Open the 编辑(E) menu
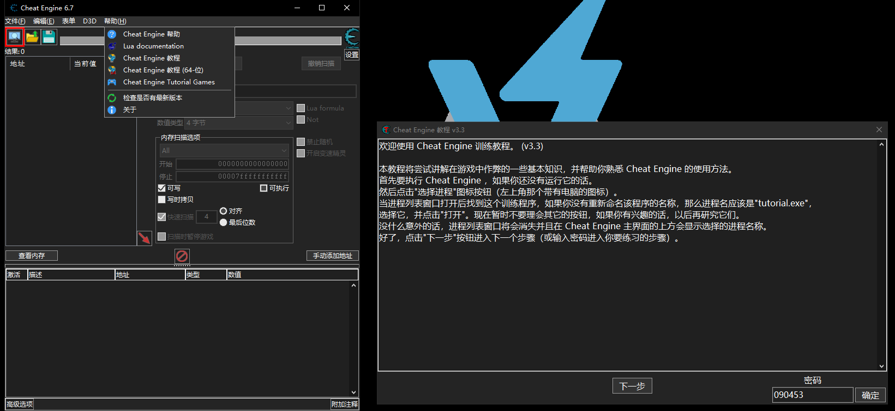The image size is (895, 411). (x=44, y=21)
